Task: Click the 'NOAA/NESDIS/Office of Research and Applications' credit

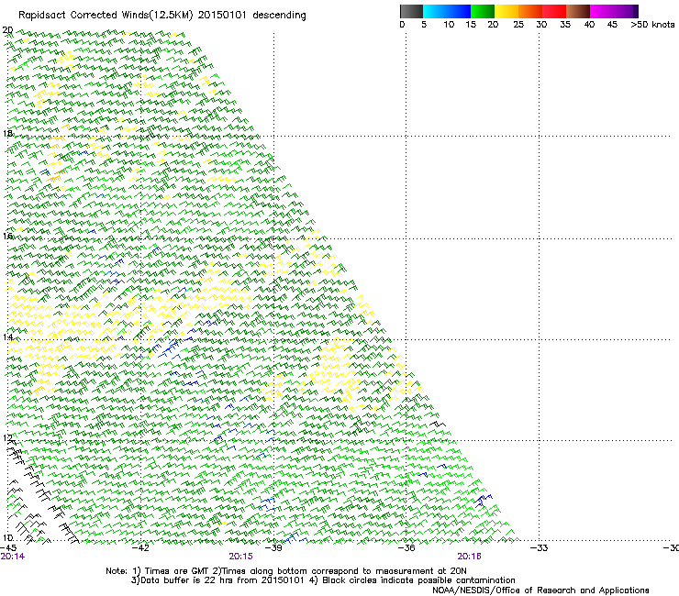Action: [x=540, y=590]
